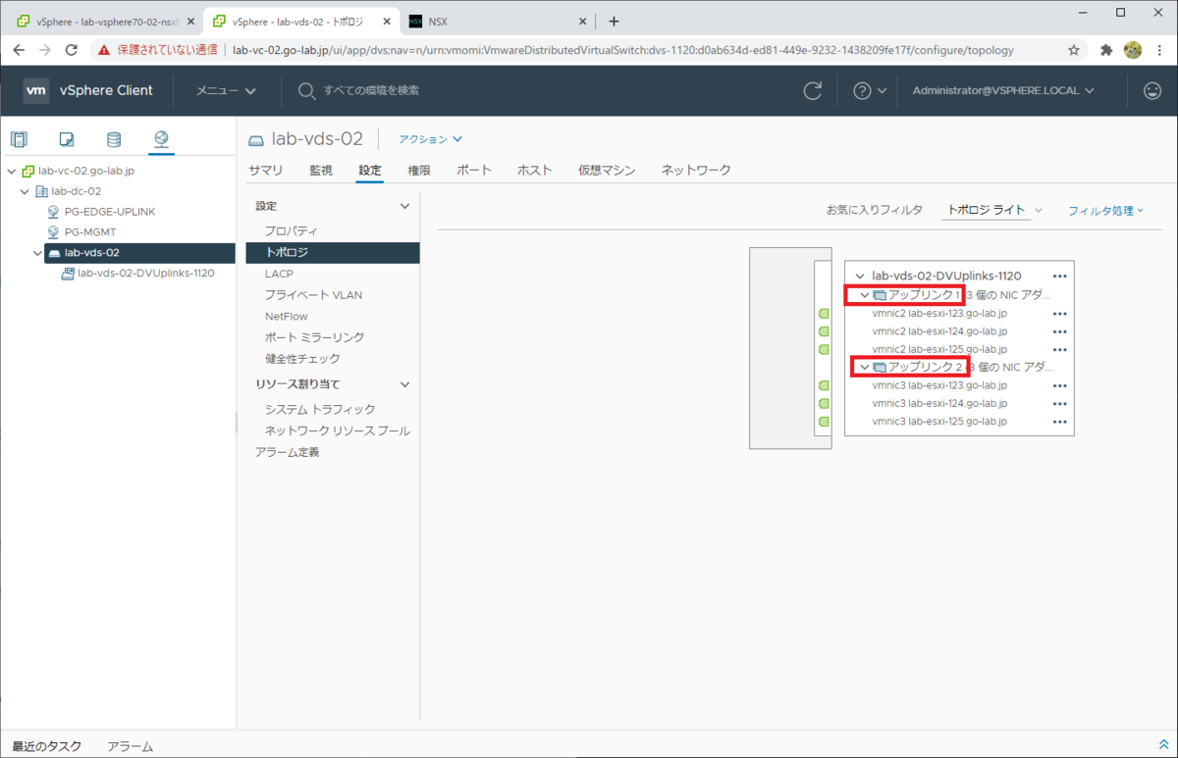This screenshot has width=1178, height=758.
Task: Collapse the lab-vds-02-DVUplinks-1120 group
Action: tap(860, 277)
